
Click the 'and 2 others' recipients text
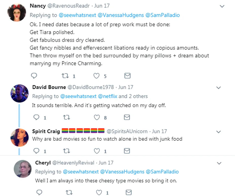pyautogui.click(x=133, y=96)
